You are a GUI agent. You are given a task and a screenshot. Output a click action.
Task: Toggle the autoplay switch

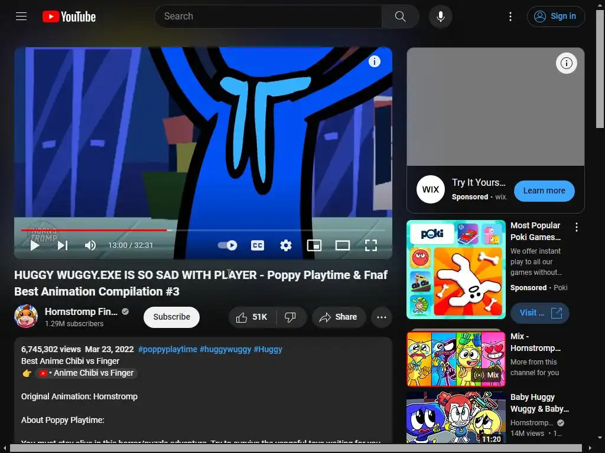pyautogui.click(x=227, y=245)
